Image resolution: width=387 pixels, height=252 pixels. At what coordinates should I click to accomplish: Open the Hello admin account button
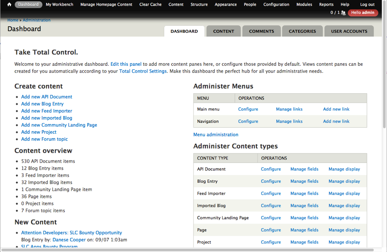362,12
